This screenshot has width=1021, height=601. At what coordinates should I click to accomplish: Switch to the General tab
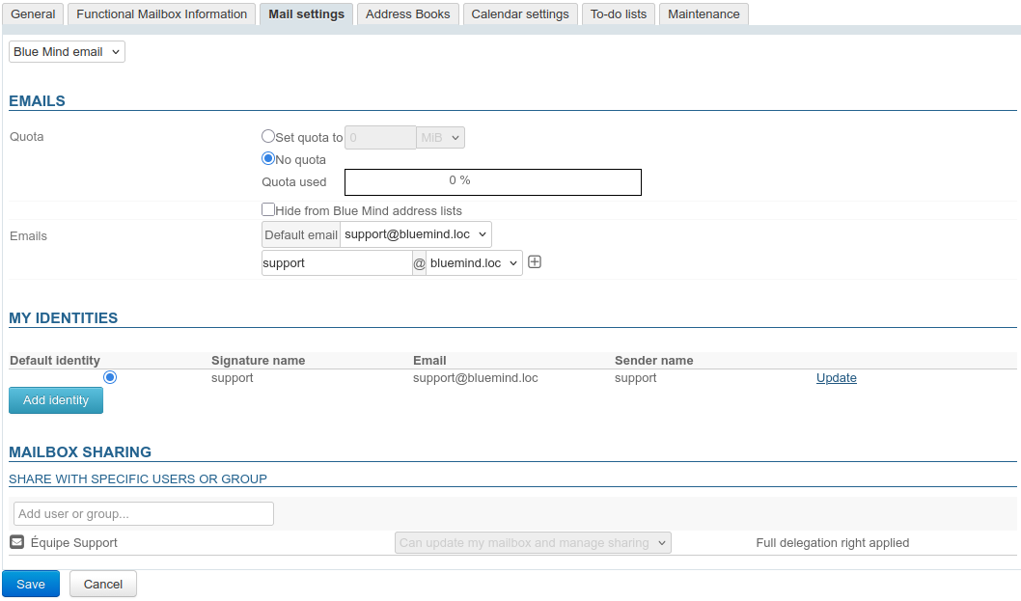(x=33, y=14)
